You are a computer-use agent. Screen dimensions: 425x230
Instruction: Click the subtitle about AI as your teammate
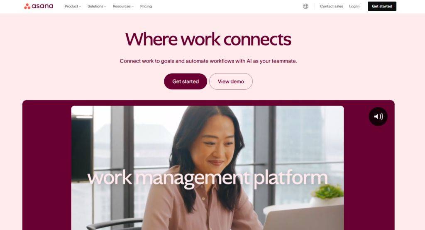click(x=208, y=61)
